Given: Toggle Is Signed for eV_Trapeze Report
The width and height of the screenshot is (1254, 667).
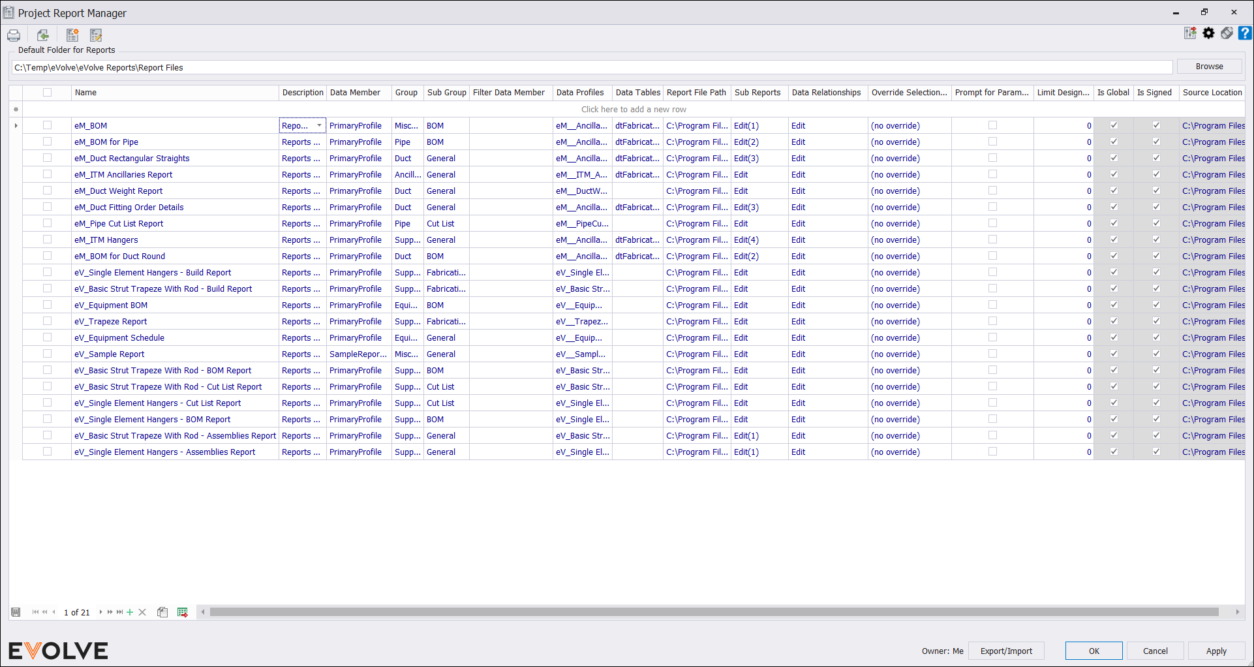Looking at the screenshot, I should 1156,321.
